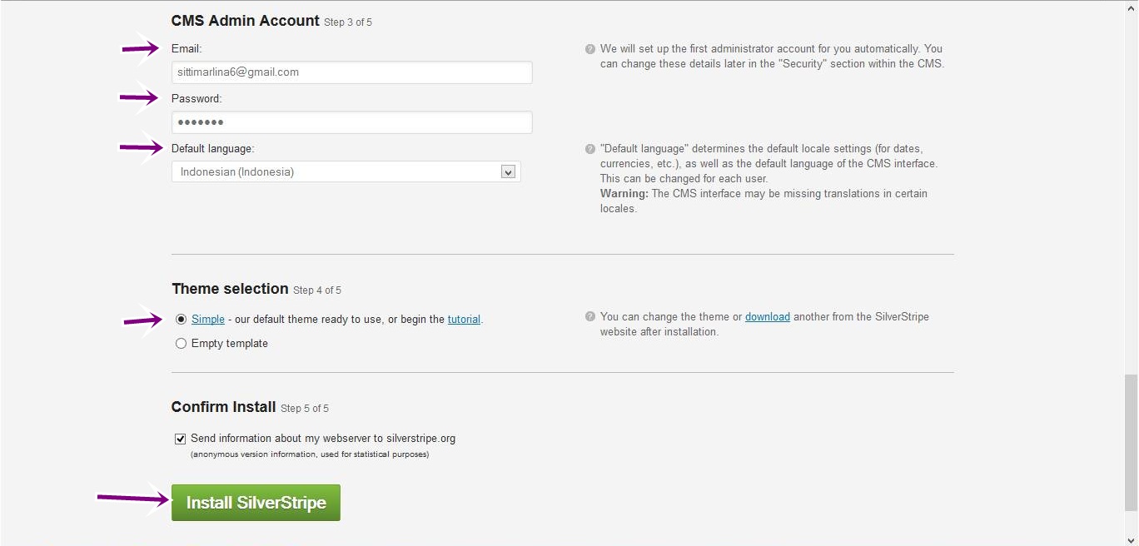Click the "Default language:" label
1139x546 pixels.
[x=212, y=149]
